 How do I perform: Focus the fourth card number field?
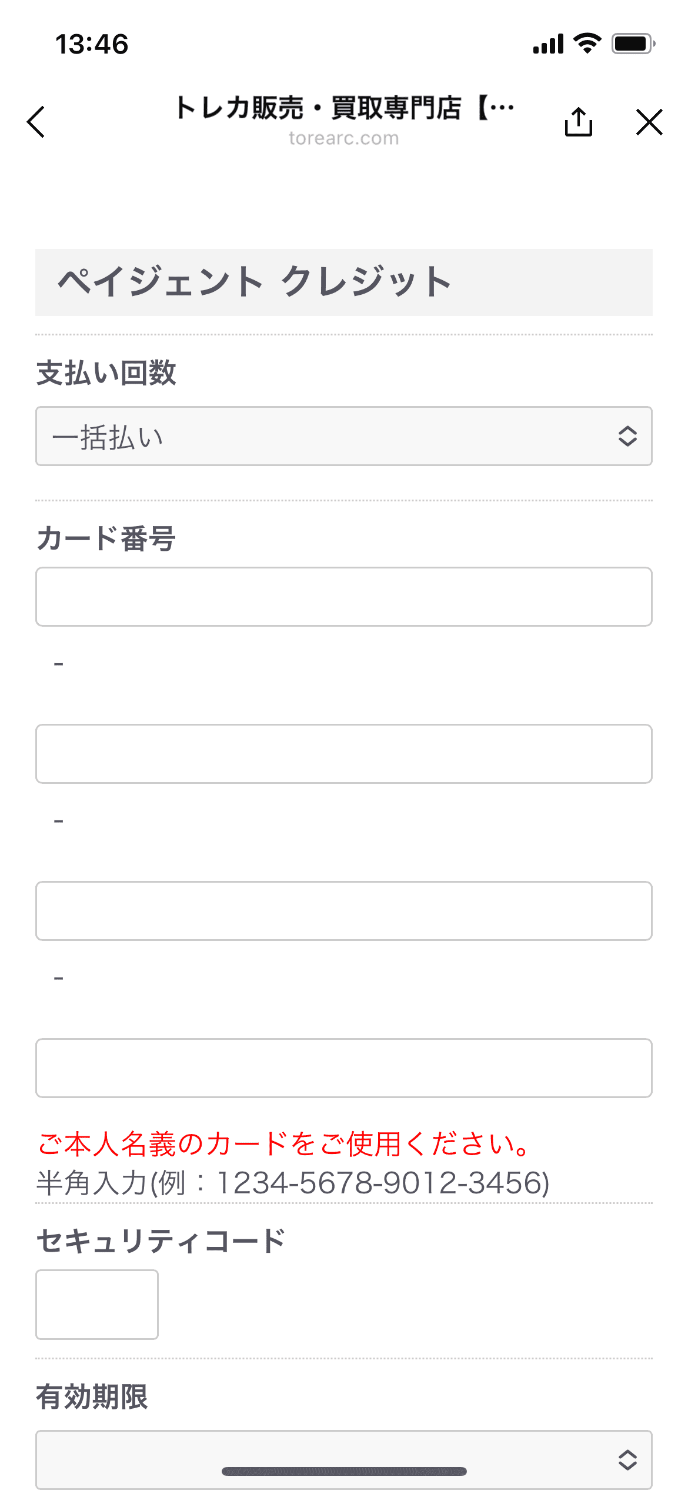click(344, 1068)
